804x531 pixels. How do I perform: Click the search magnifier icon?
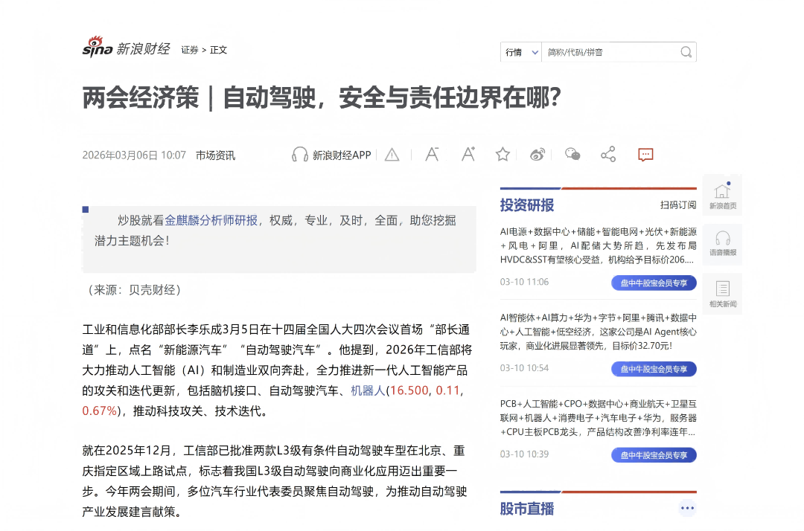[x=686, y=52]
